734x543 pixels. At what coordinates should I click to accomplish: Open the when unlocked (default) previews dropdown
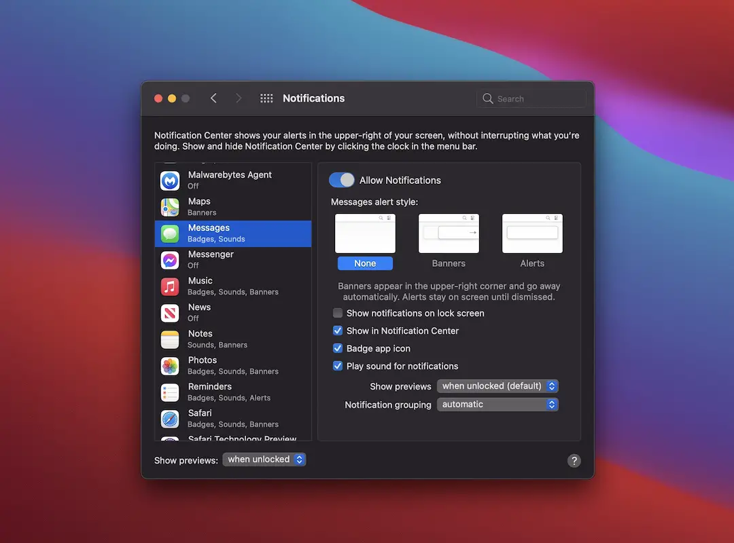(x=497, y=386)
